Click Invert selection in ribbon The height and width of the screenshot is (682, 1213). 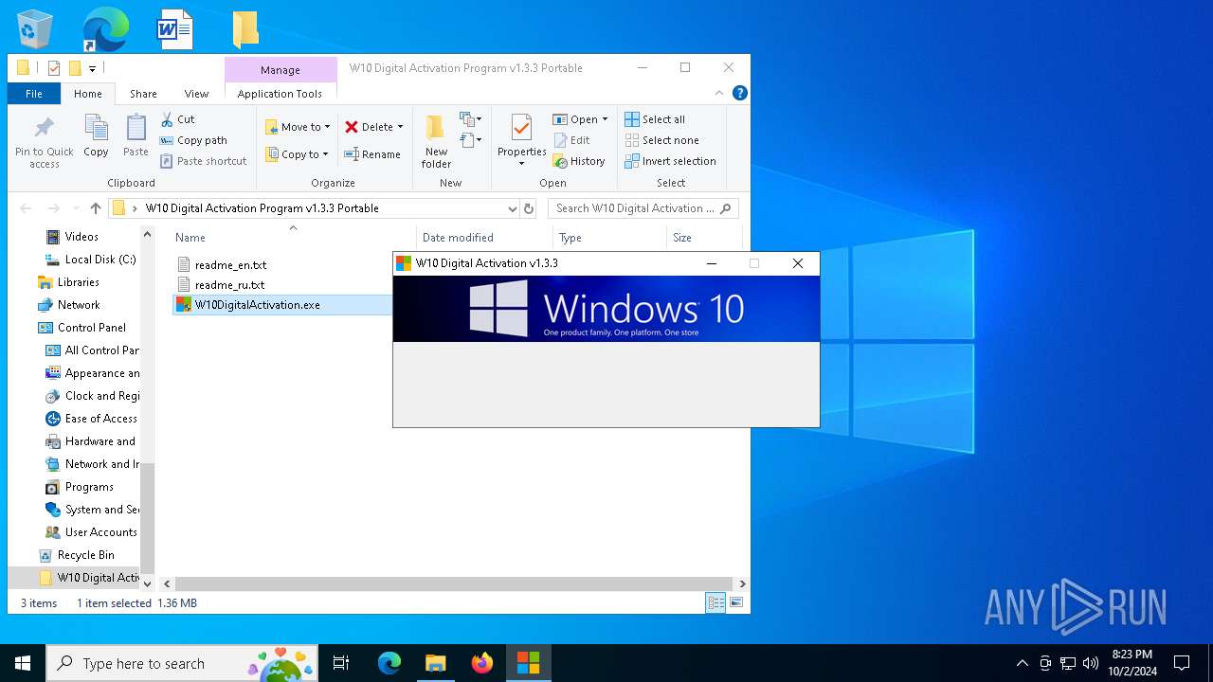[x=670, y=161]
